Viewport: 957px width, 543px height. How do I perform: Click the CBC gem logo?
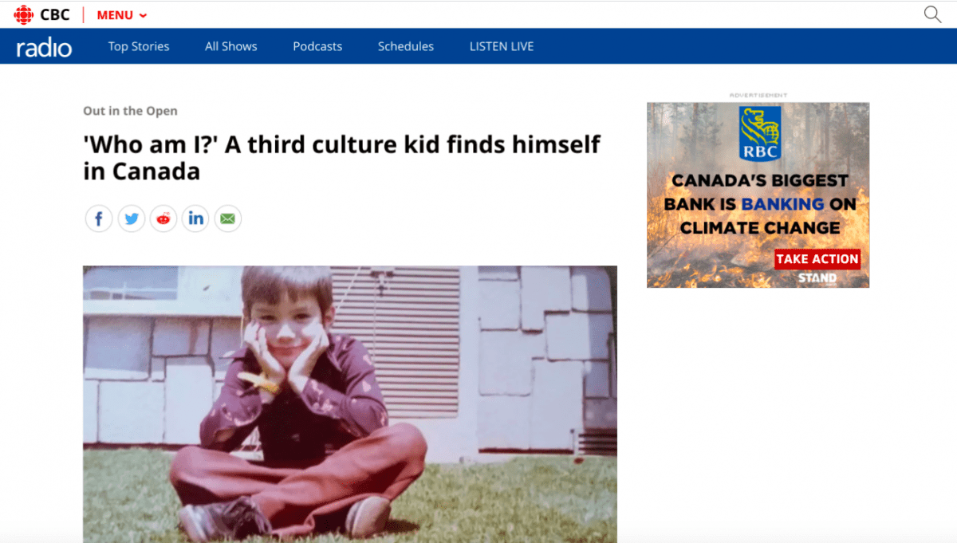click(x=23, y=14)
